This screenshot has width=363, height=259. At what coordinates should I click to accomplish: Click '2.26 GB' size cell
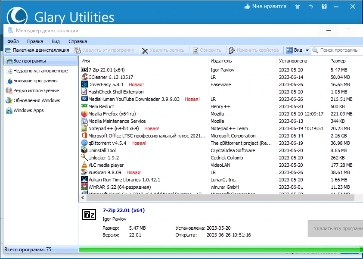339,136
